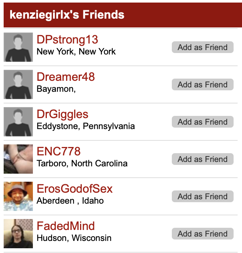Click Dreamer48's placeholder avatar icon
Screen dimensions: 242x253
point(18,84)
